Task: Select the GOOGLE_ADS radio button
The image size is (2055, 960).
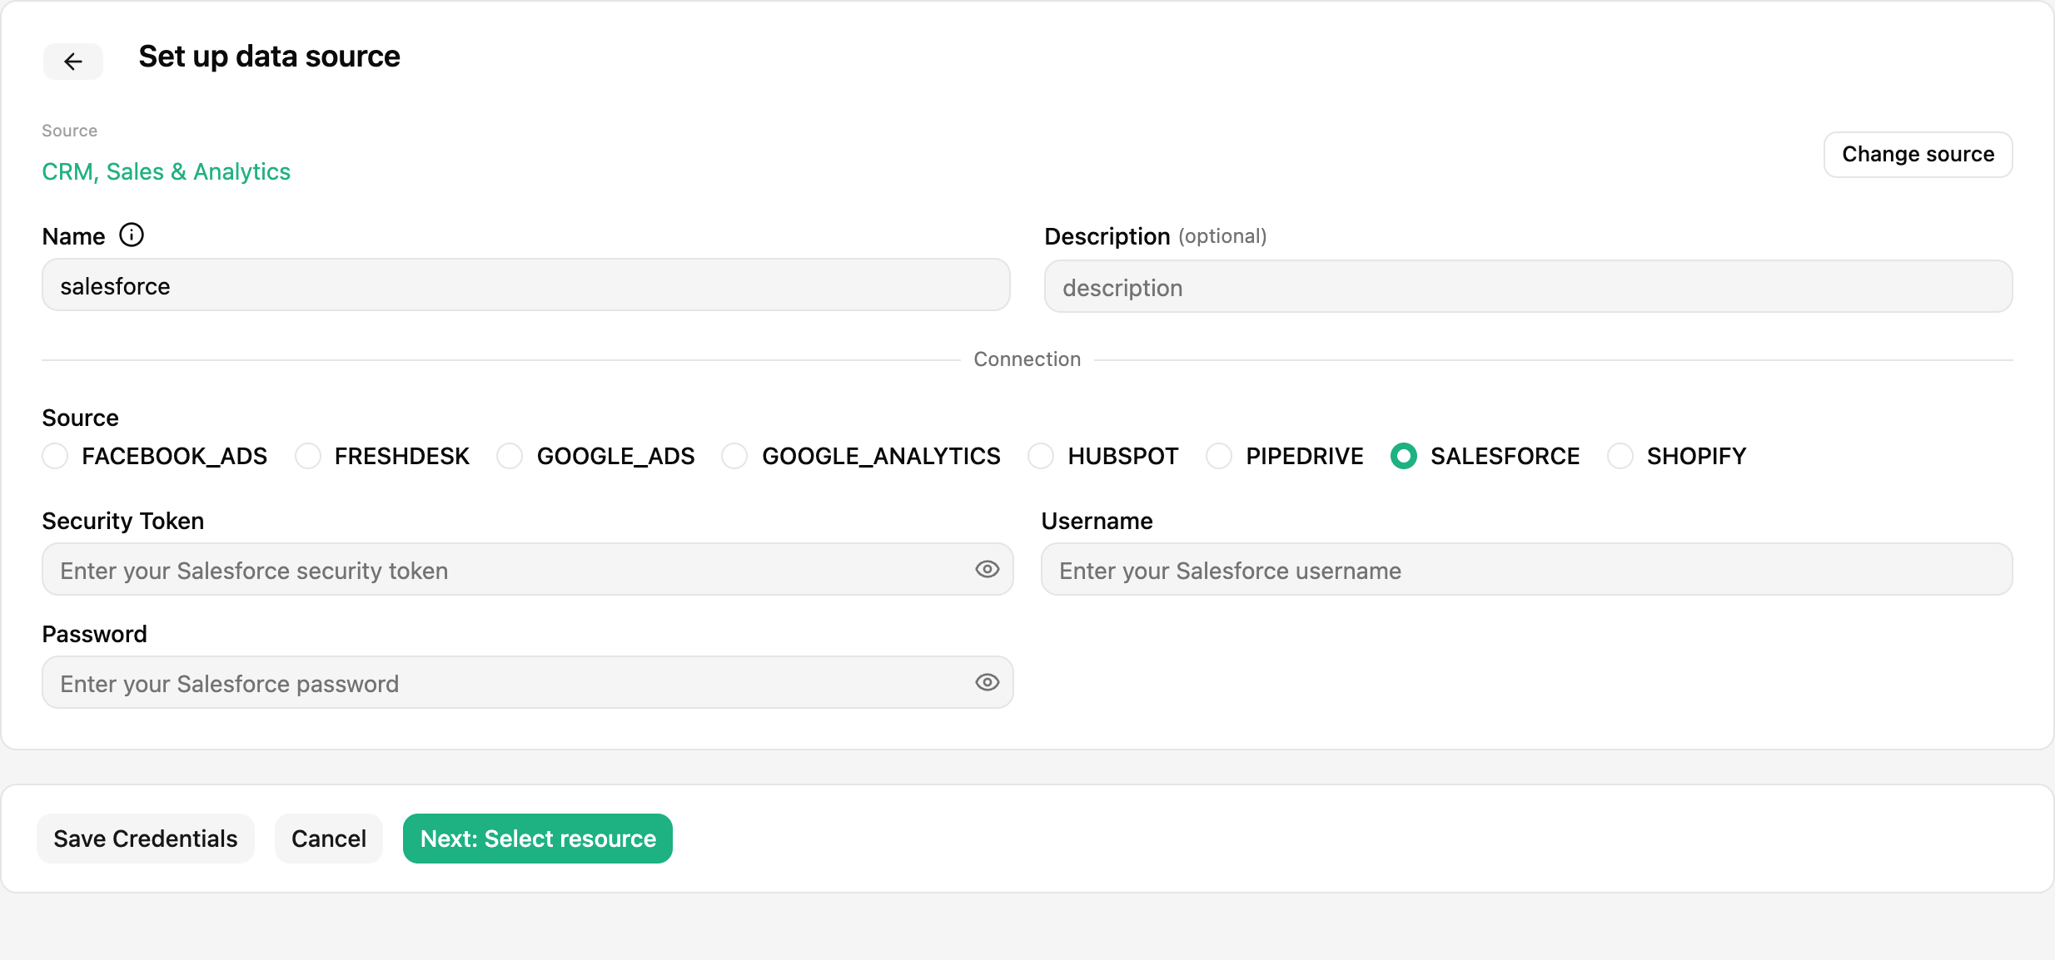Action: click(510, 456)
